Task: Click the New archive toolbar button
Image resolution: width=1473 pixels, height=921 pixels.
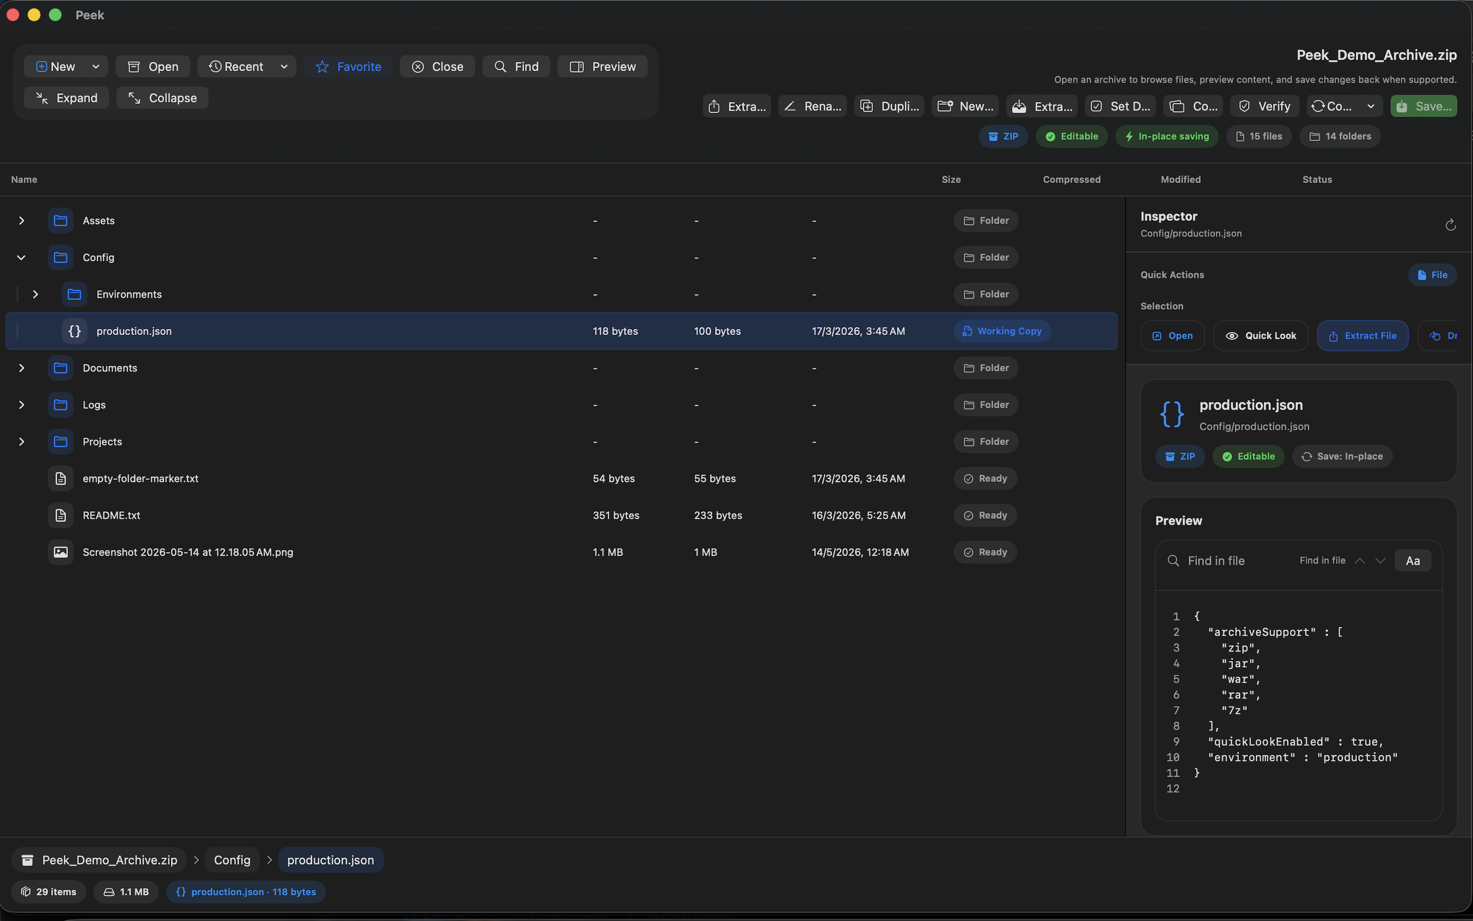Action: click(55, 67)
